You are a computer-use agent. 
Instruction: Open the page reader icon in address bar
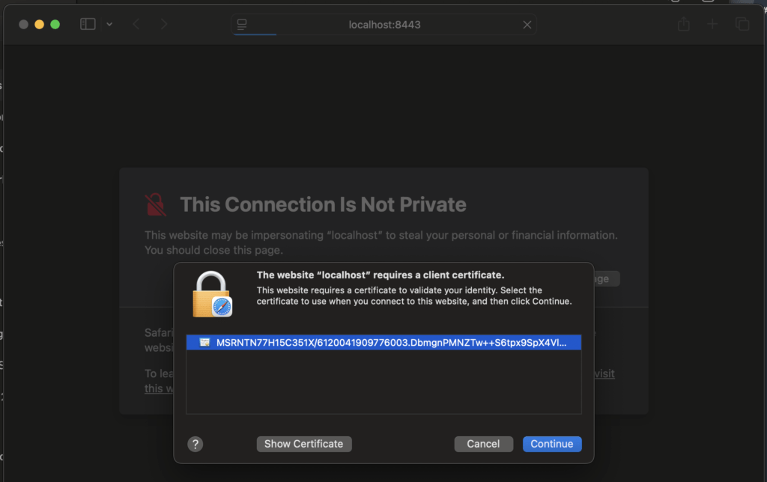click(x=242, y=25)
